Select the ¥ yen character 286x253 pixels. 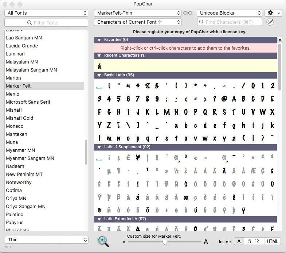pos(138,158)
